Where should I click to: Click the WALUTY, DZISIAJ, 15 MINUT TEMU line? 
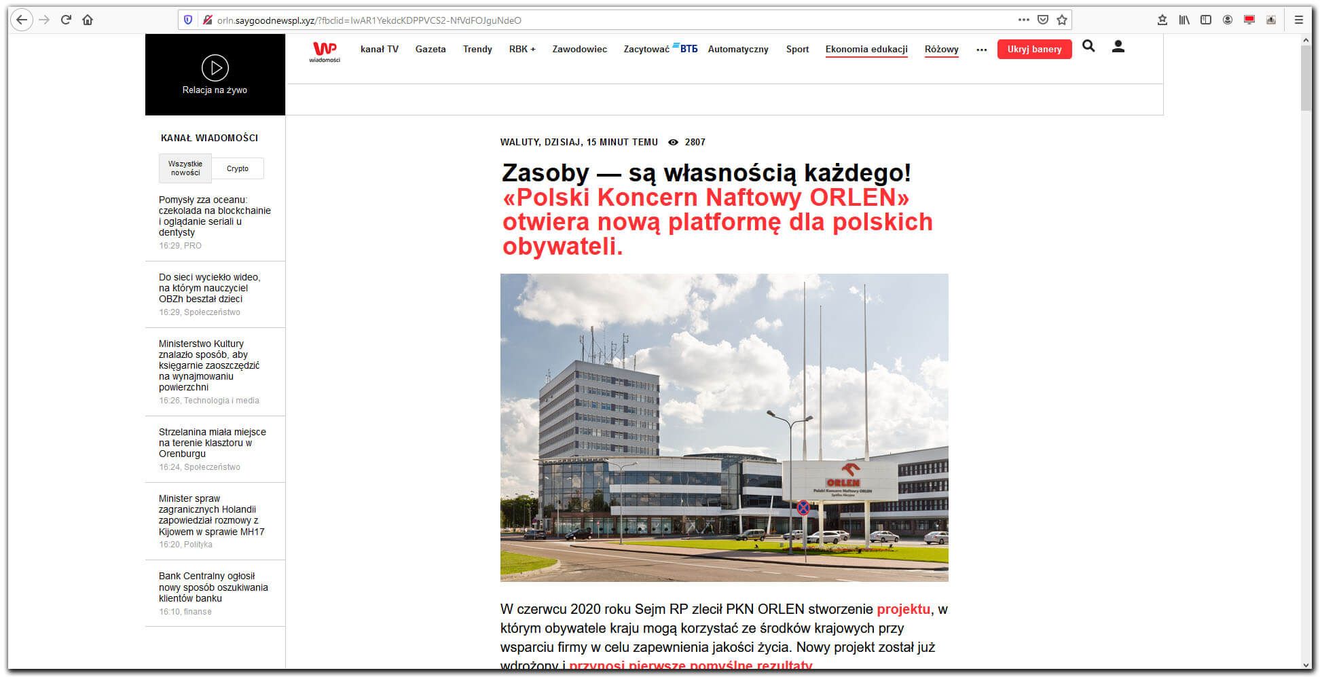(579, 143)
